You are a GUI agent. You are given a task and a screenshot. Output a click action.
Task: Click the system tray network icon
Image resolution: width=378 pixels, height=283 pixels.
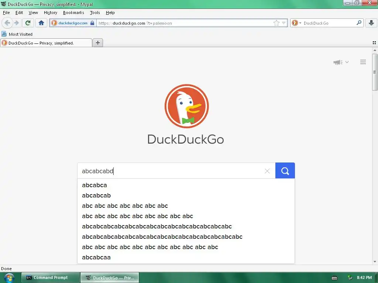pyautogui.click(x=350, y=278)
